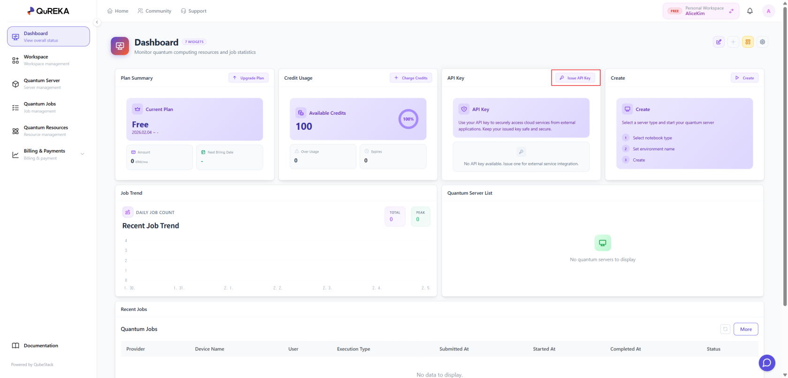Image resolution: width=788 pixels, height=378 pixels.
Task: Click the QuREKA logo
Action: tap(48, 11)
